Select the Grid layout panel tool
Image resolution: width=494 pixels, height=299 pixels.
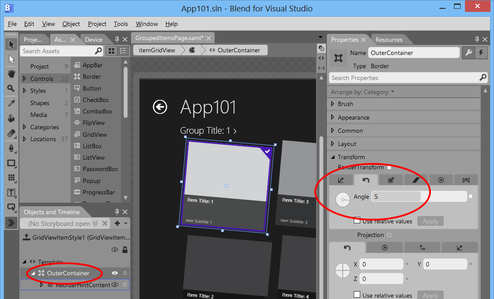(x=11, y=178)
